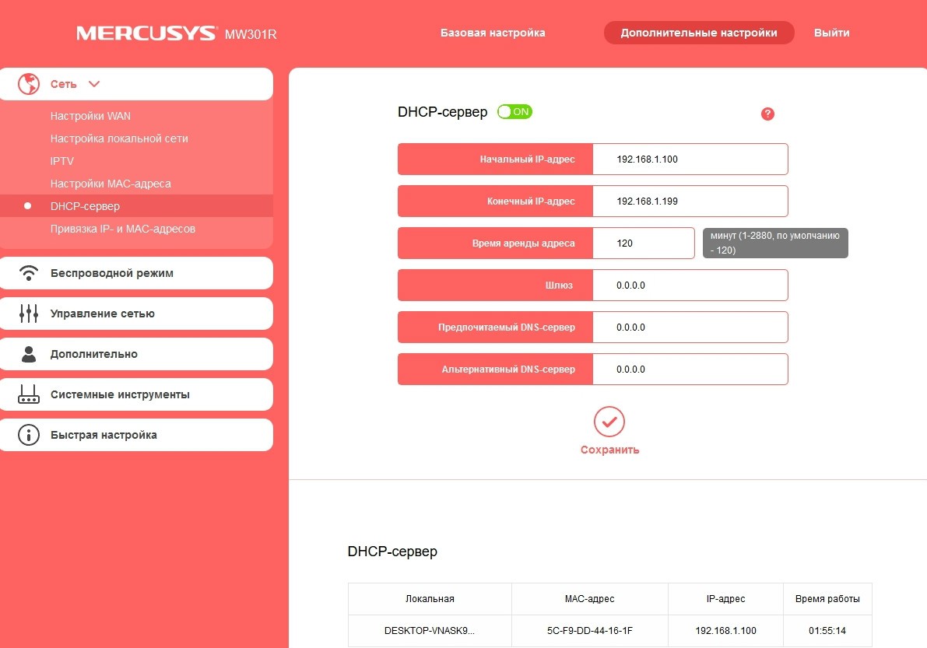Open the Привязка IP- и MAC-адресов page

[x=122, y=229]
